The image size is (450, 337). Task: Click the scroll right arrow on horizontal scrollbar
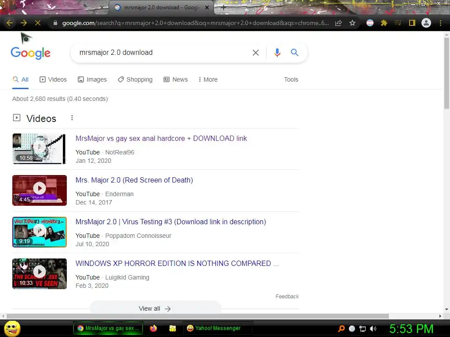(x=440, y=316)
